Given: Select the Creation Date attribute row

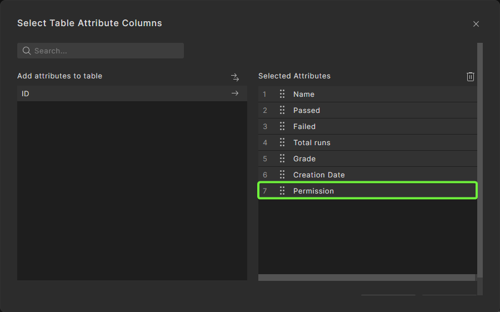Looking at the screenshot, I should pos(378,175).
